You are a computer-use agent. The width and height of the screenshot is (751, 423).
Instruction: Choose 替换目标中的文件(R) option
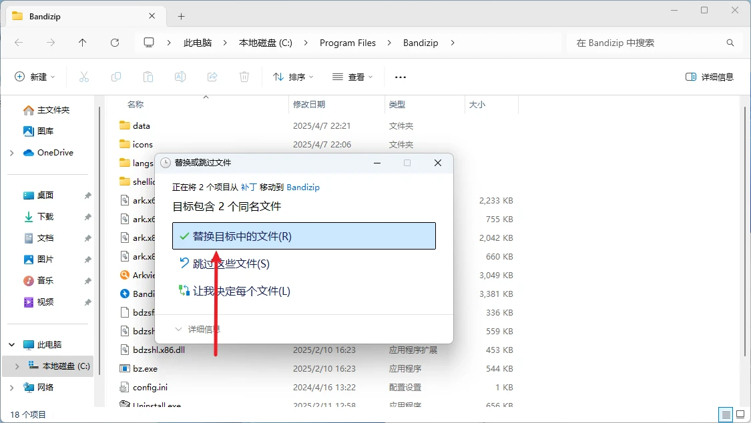click(x=304, y=236)
